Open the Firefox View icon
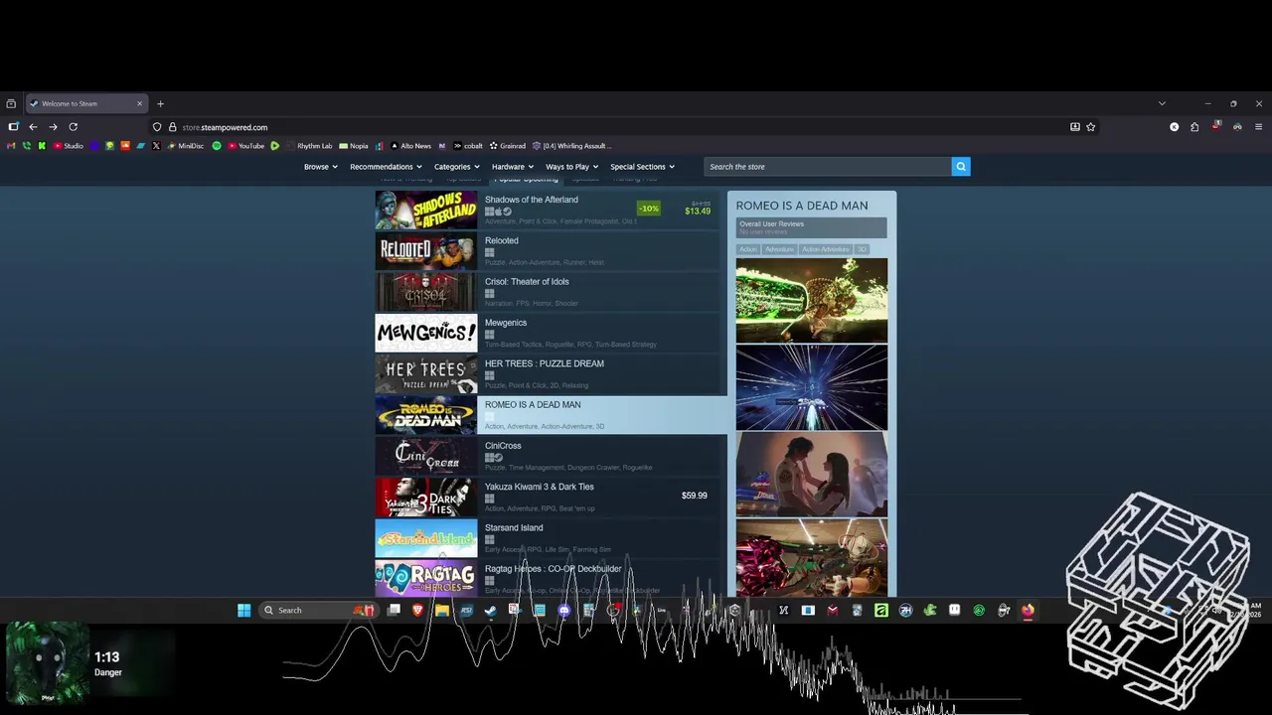The image size is (1272, 715). (x=11, y=103)
